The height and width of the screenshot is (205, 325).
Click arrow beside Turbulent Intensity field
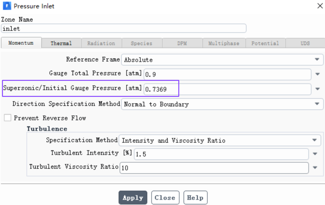click(315, 154)
